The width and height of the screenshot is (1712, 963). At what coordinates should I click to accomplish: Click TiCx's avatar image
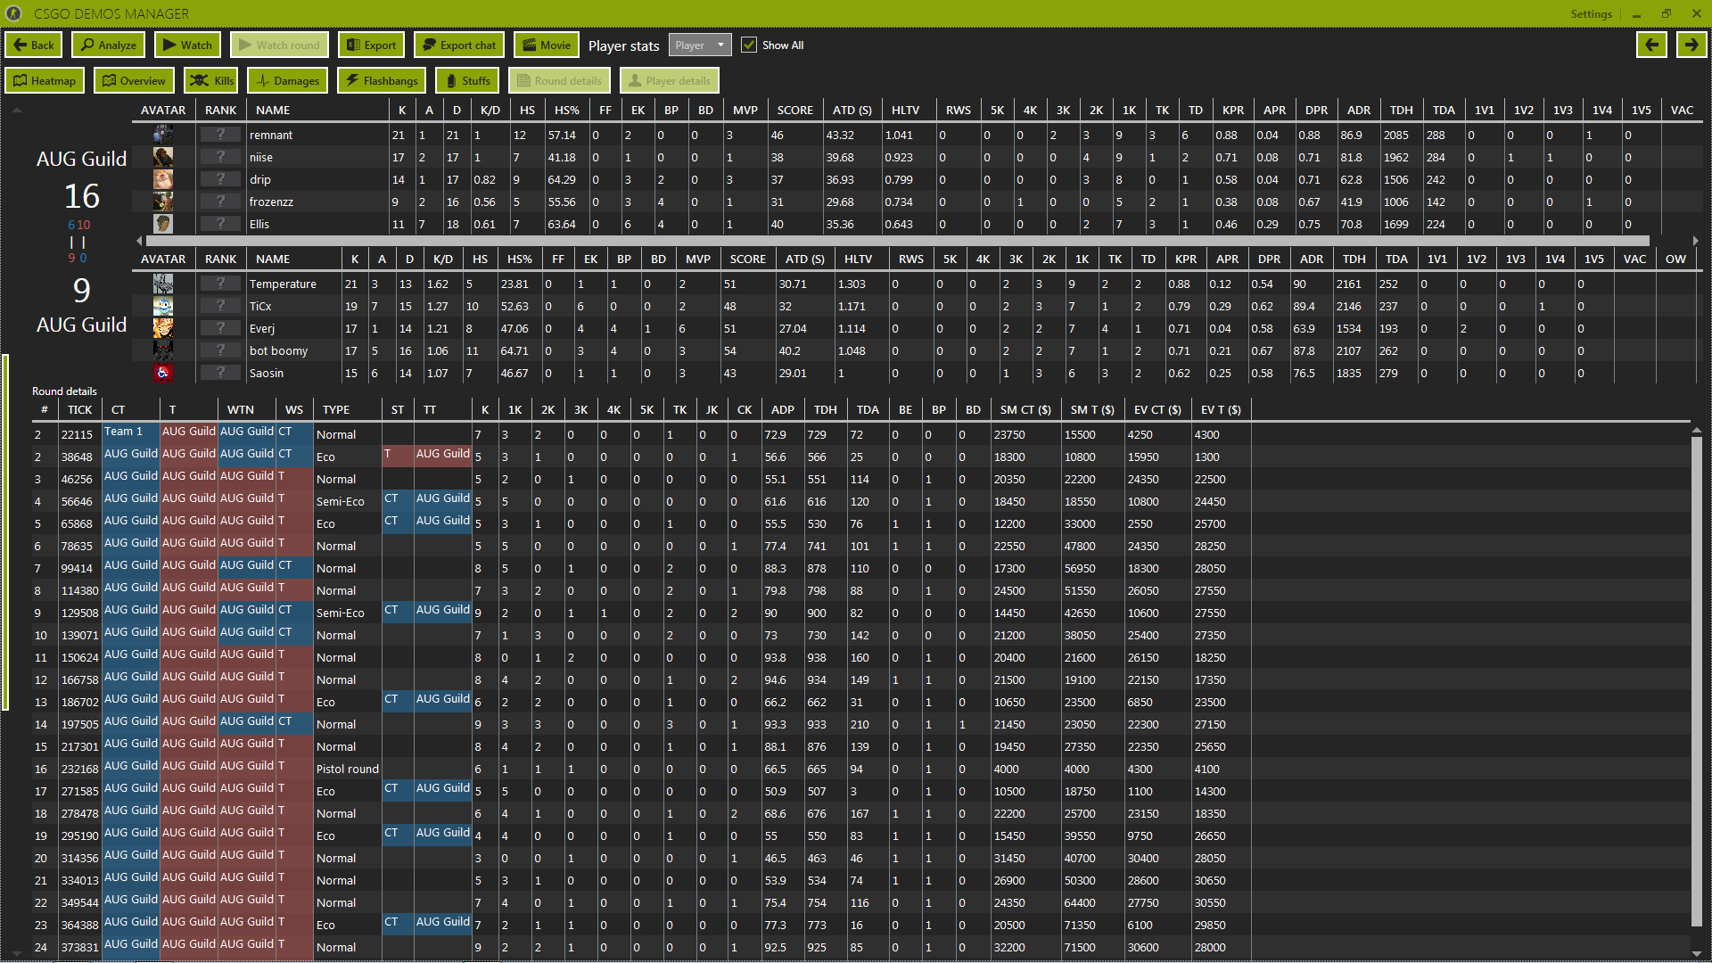coord(162,306)
